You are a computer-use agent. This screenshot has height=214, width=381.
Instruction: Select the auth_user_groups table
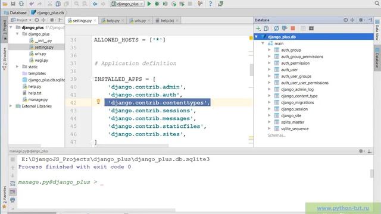pyautogui.click(x=293, y=76)
